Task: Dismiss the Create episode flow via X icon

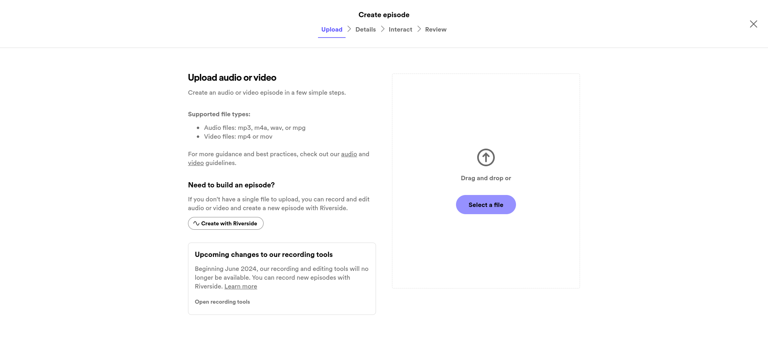Action: tap(753, 24)
